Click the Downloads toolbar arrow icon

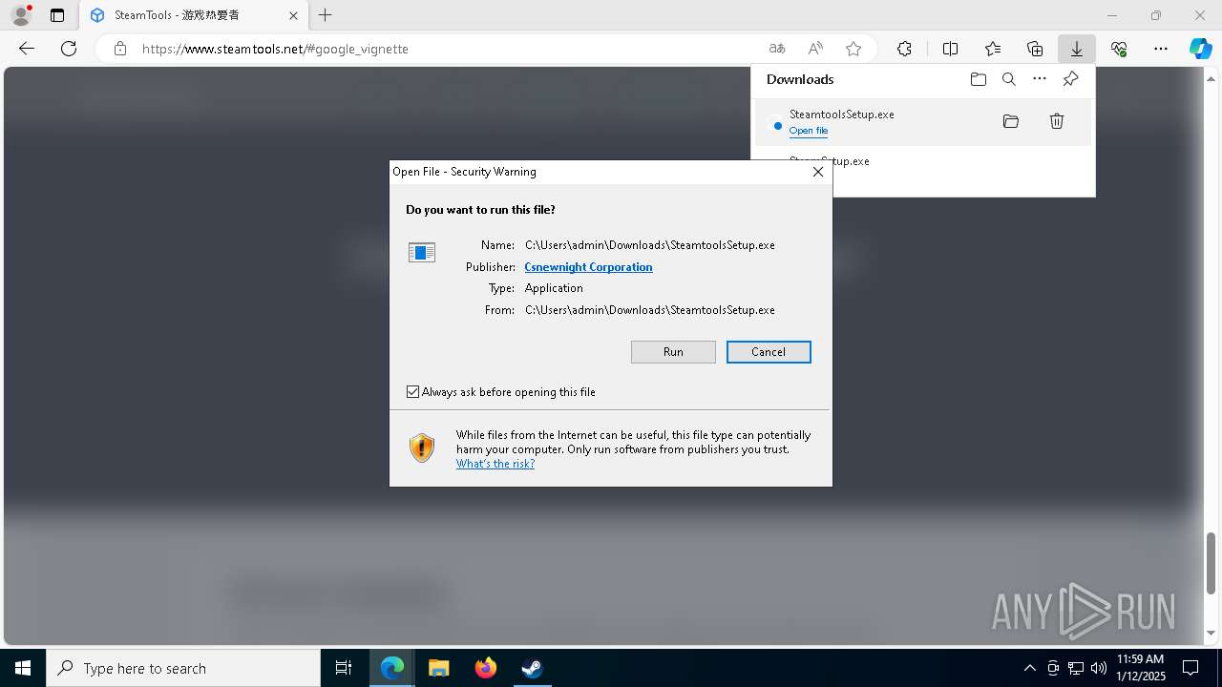click(1077, 49)
